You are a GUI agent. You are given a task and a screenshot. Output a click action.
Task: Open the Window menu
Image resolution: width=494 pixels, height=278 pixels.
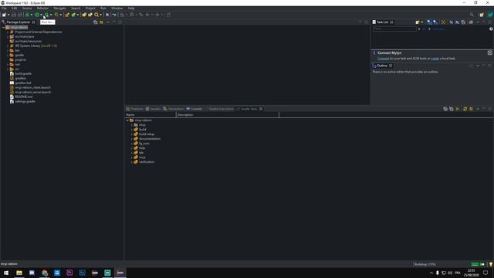pyautogui.click(x=117, y=8)
